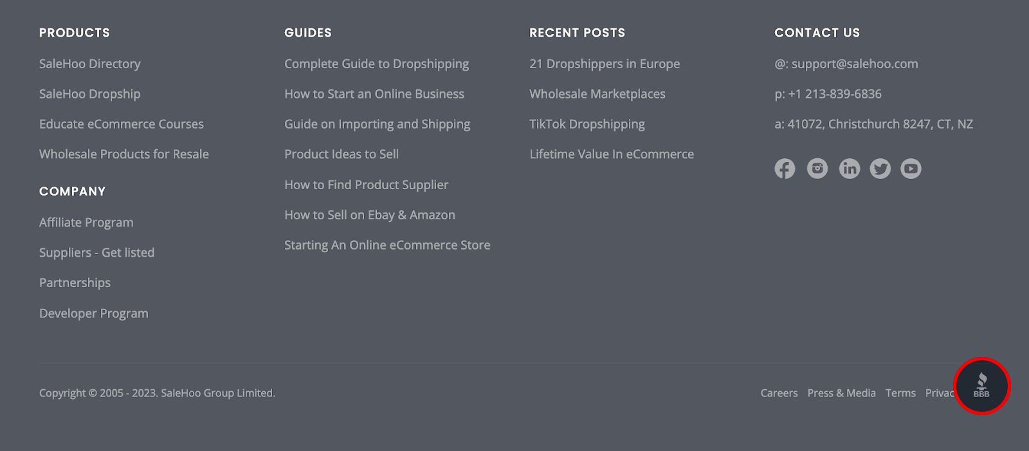Read How to Start an Online Business

tap(374, 94)
